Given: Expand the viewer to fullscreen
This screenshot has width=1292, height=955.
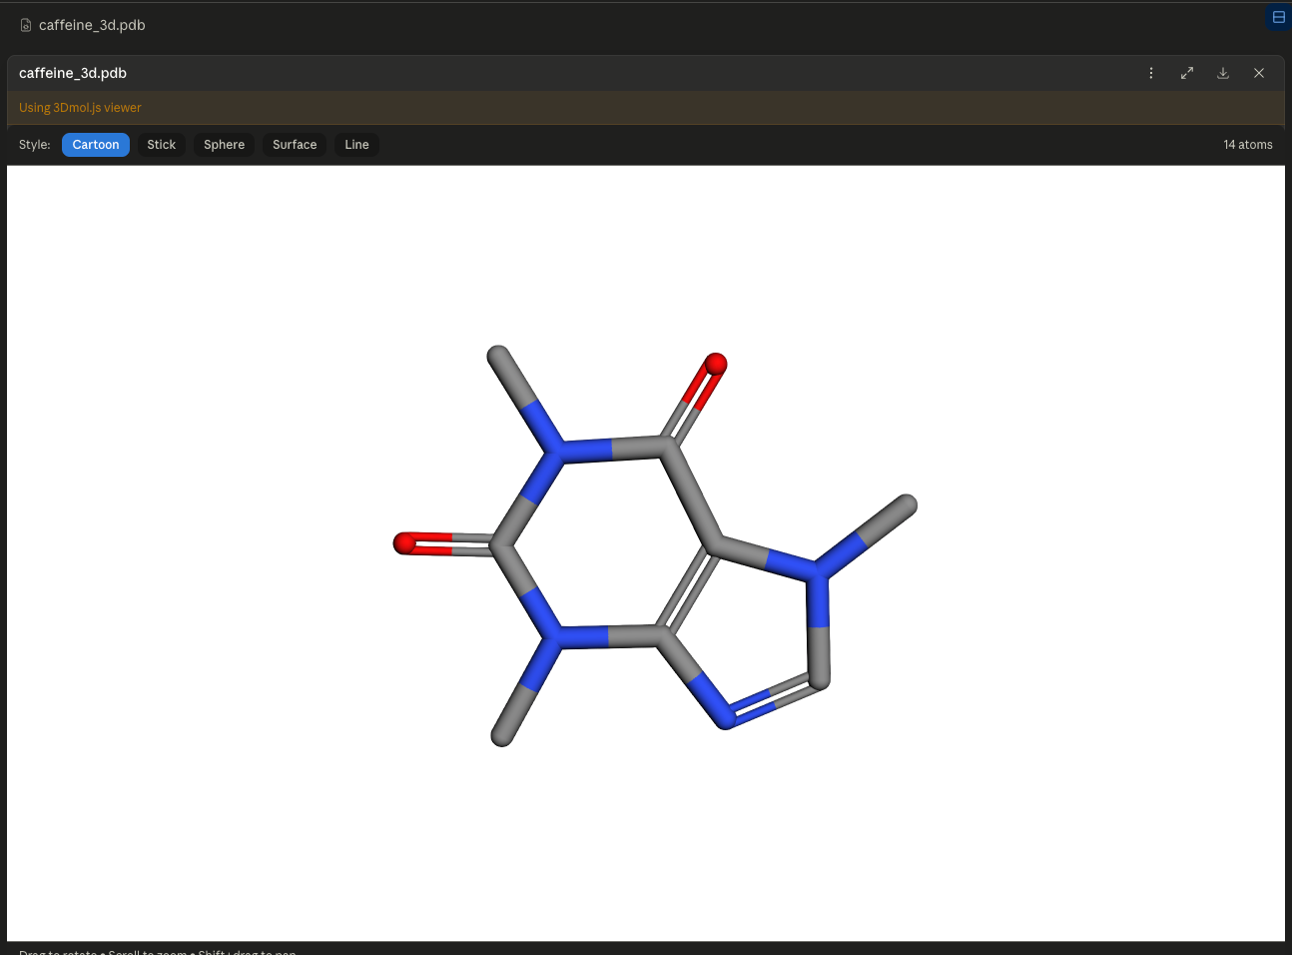Looking at the screenshot, I should pos(1187,73).
